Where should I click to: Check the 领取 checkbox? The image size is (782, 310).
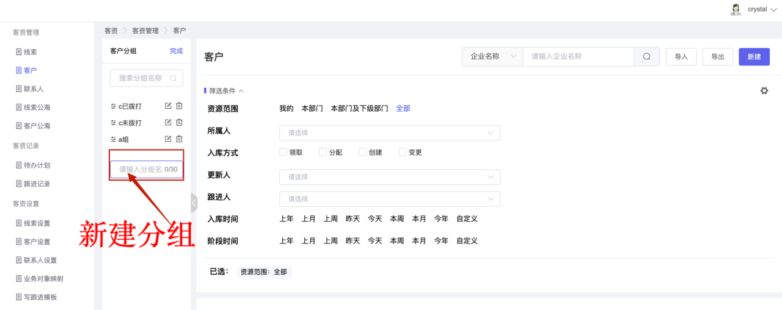click(x=283, y=152)
